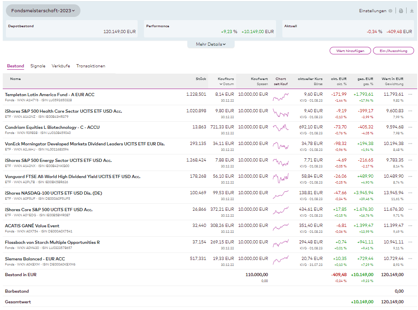Click the Vanguard FTSE All-World sparkline chart
Viewport: 418px width, 310px height.
pyautogui.click(x=280, y=179)
